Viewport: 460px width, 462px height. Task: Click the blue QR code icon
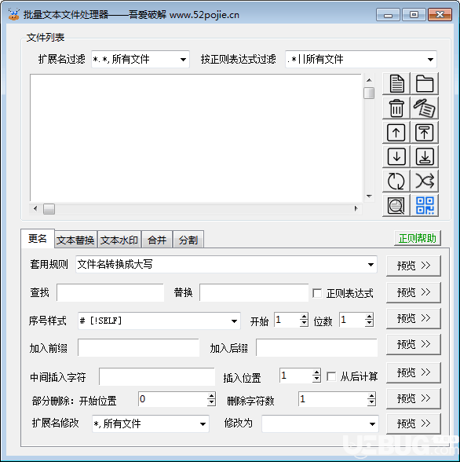pos(425,205)
